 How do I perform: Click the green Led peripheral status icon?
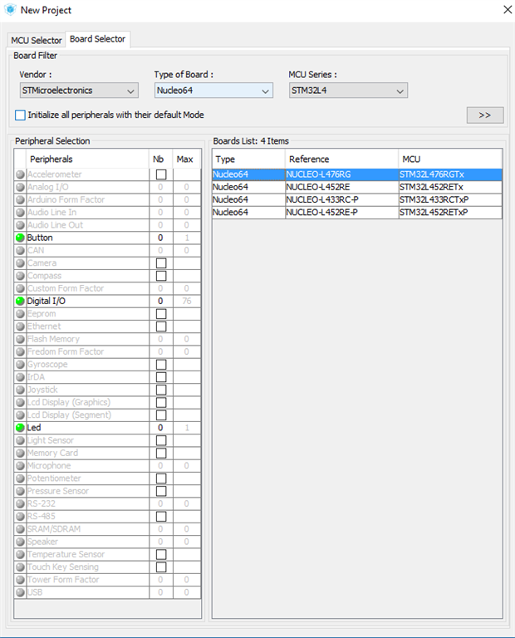[x=21, y=428]
